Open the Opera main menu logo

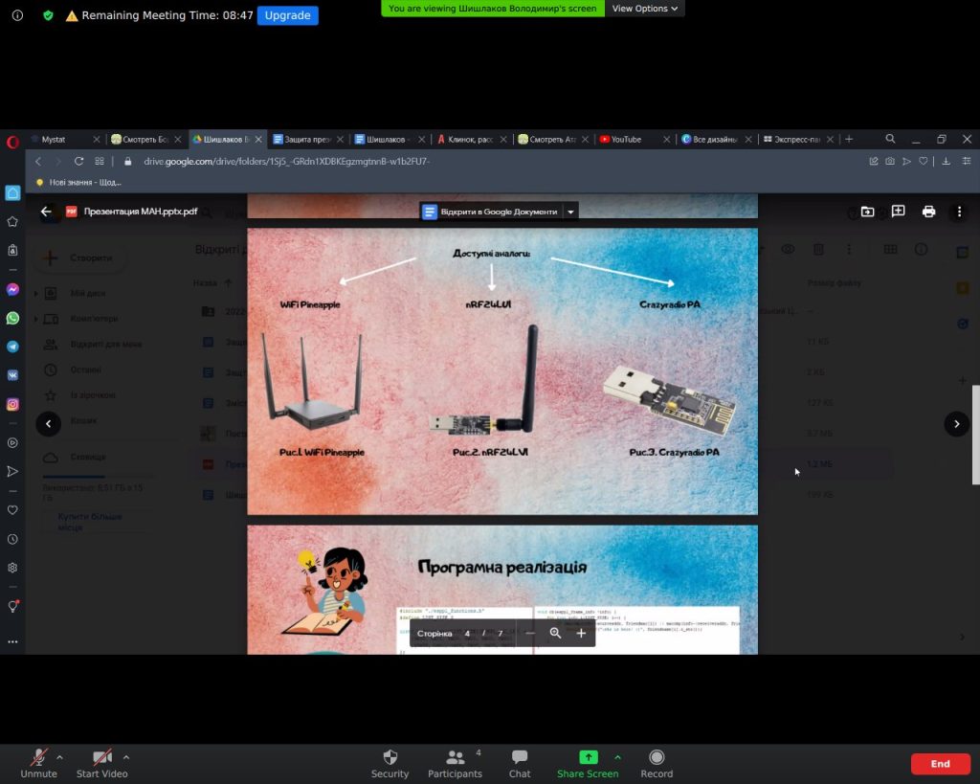coord(12,142)
